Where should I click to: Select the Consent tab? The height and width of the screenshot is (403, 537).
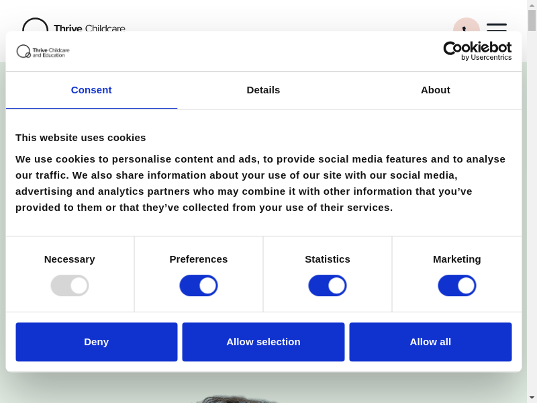91,90
